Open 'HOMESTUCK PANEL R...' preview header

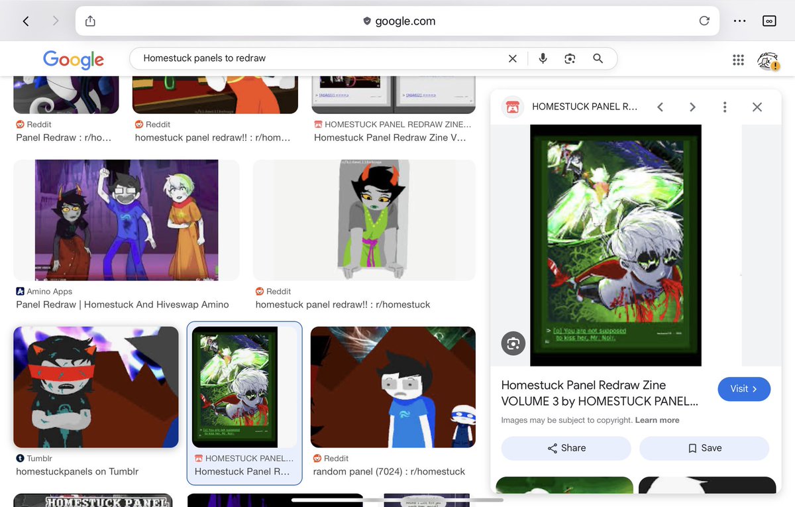click(584, 107)
